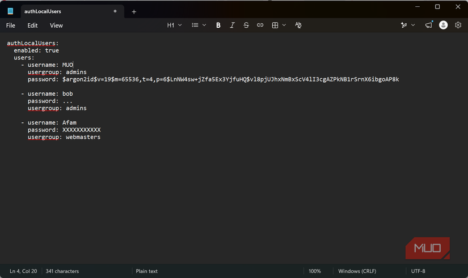Open the View menu
Image resolution: width=468 pixels, height=278 pixels.
pyautogui.click(x=56, y=25)
